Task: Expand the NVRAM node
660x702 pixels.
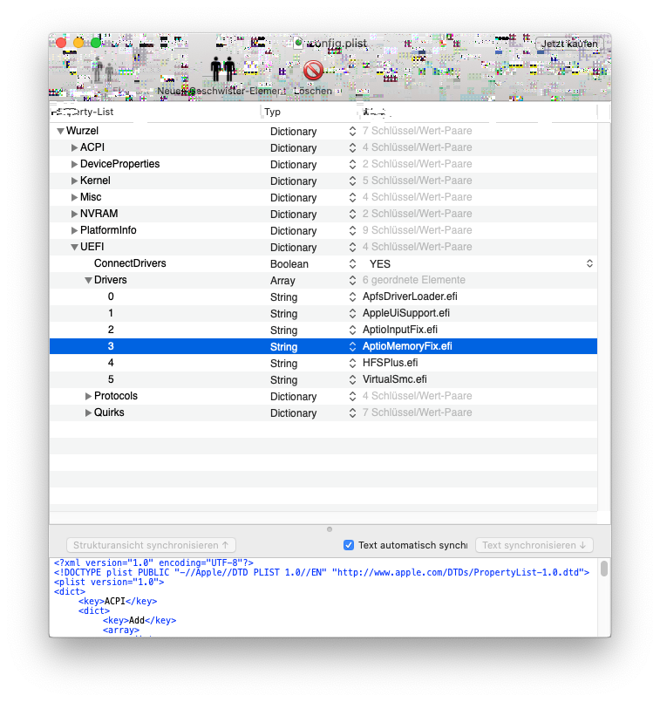Action: (x=74, y=214)
